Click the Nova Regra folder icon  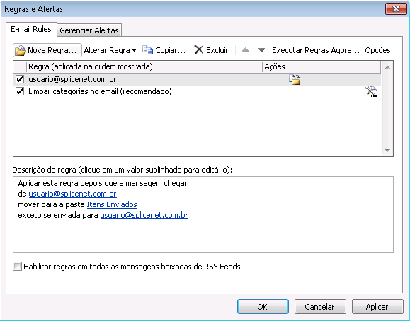click(20, 50)
